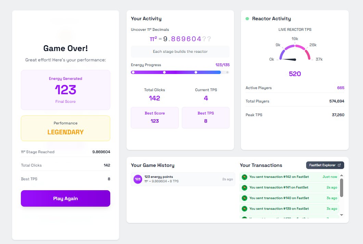Click the Total Players value 574,694

coord(337,101)
